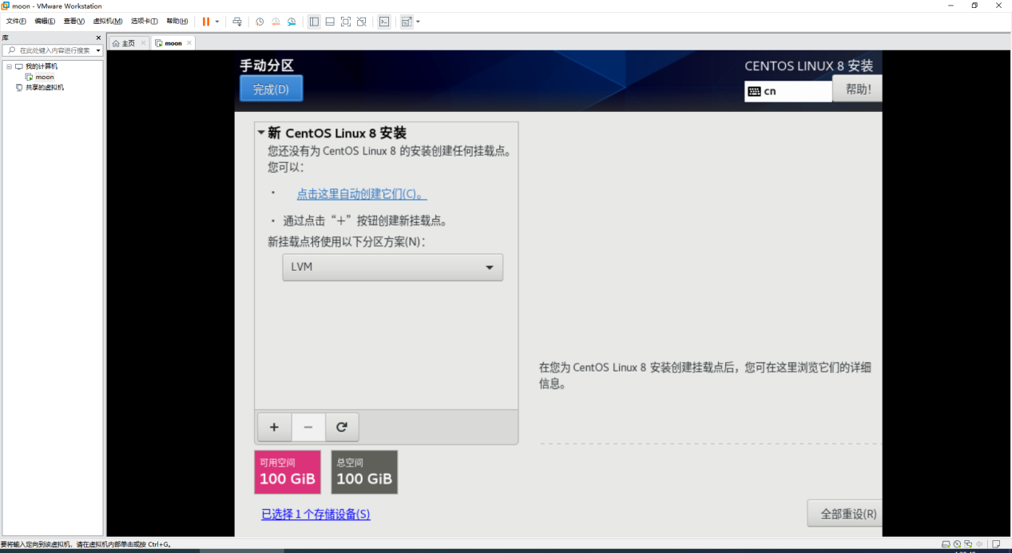Click the stretch guest display icon

(407, 22)
